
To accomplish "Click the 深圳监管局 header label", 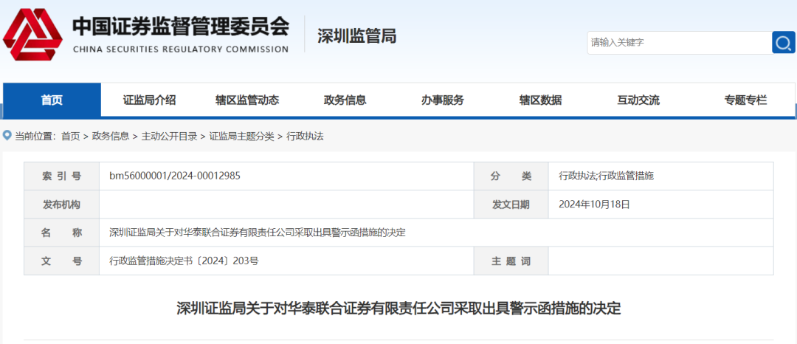I will point(357,37).
